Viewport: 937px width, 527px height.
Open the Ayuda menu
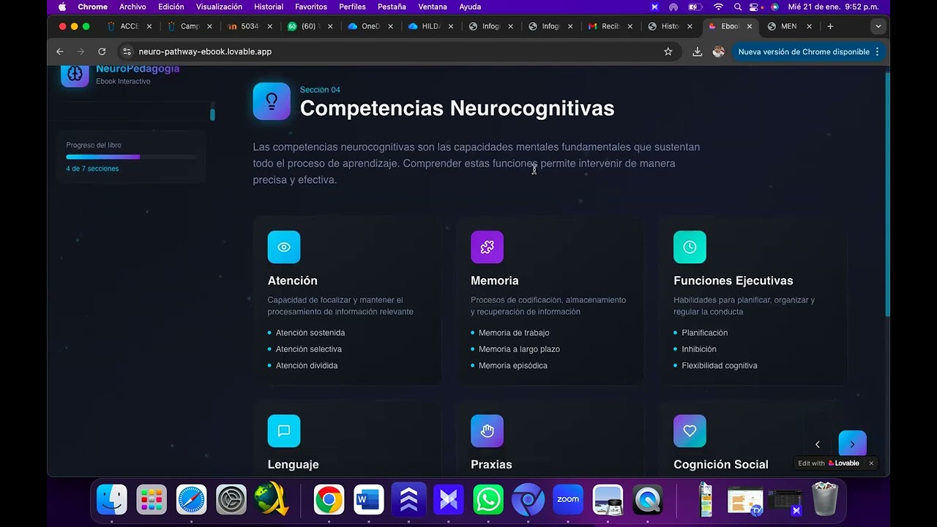(x=470, y=7)
